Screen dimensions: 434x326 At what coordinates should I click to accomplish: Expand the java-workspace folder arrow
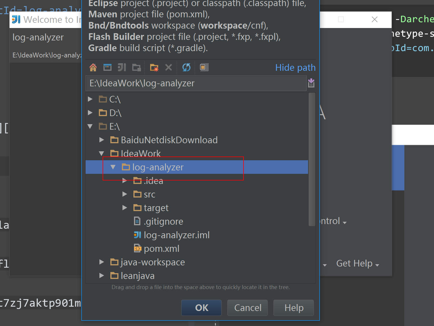click(101, 262)
